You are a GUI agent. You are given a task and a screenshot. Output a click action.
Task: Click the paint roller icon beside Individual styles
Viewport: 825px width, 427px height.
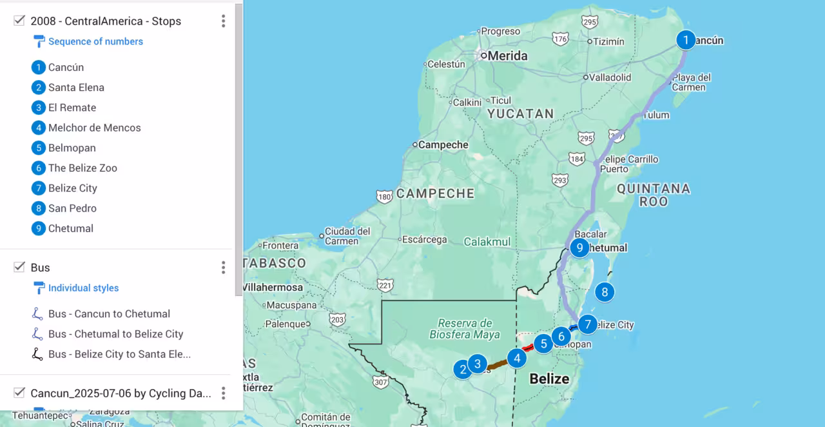click(39, 288)
